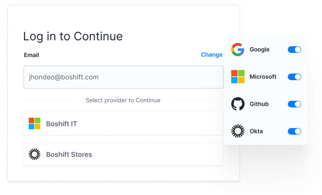Switch off the Okta toggle
The image size is (322, 195).
click(294, 131)
